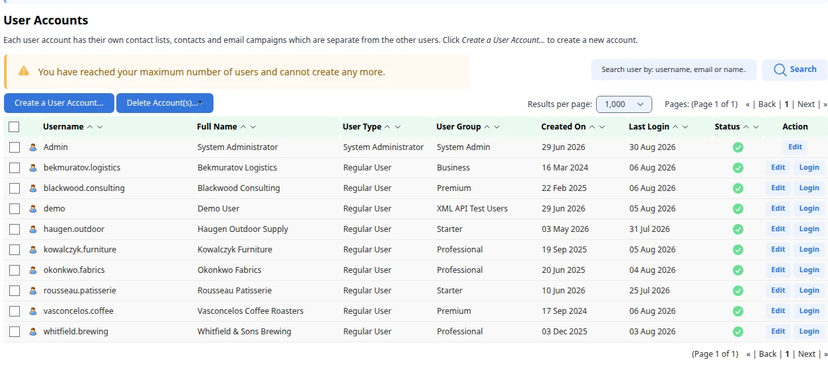The width and height of the screenshot is (828, 374).
Task: Jump to first page via top « link
Action: tap(748, 104)
